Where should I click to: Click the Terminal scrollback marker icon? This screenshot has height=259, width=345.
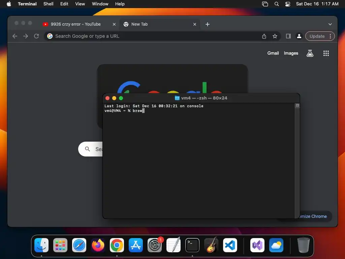[x=297, y=106]
